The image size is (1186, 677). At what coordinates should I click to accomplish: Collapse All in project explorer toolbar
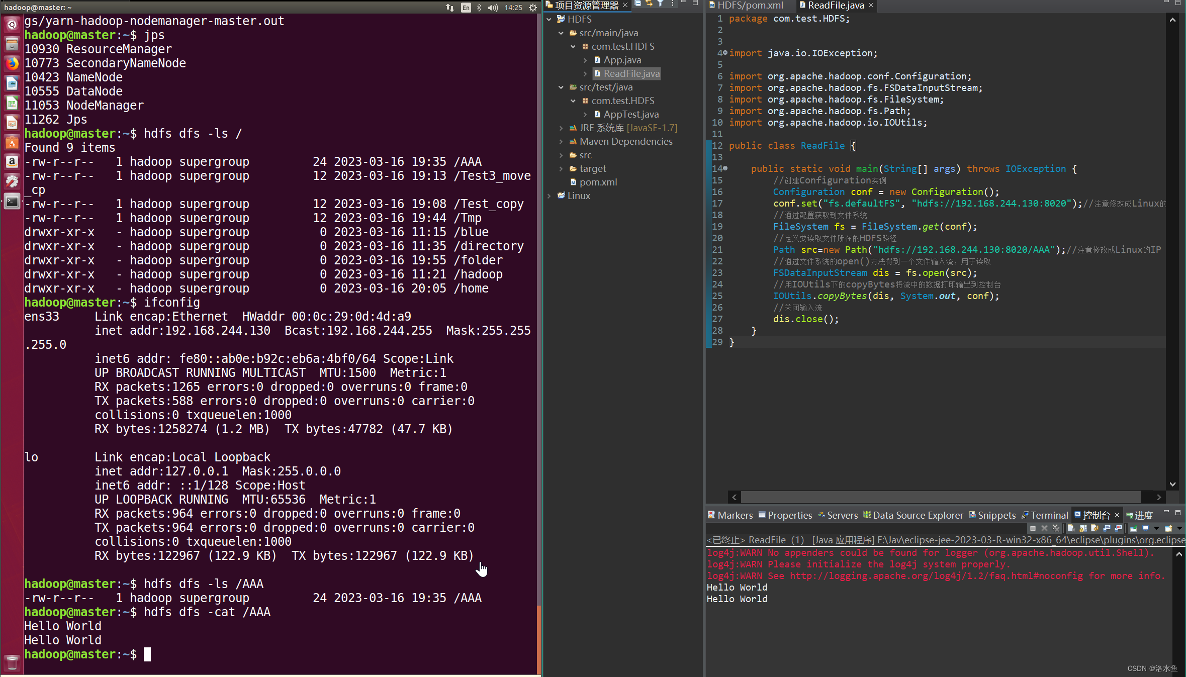coord(637,4)
